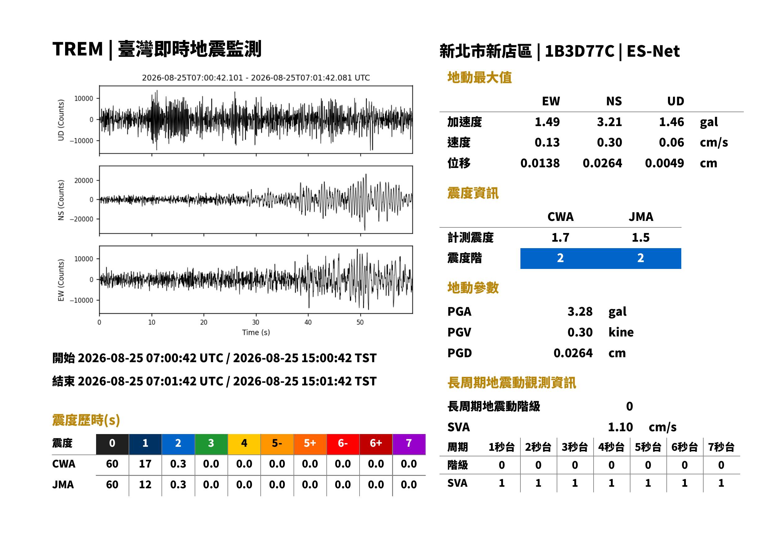Select the 4秒台 period column header
This screenshot has width=769, height=549.
[x=612, y=447]
